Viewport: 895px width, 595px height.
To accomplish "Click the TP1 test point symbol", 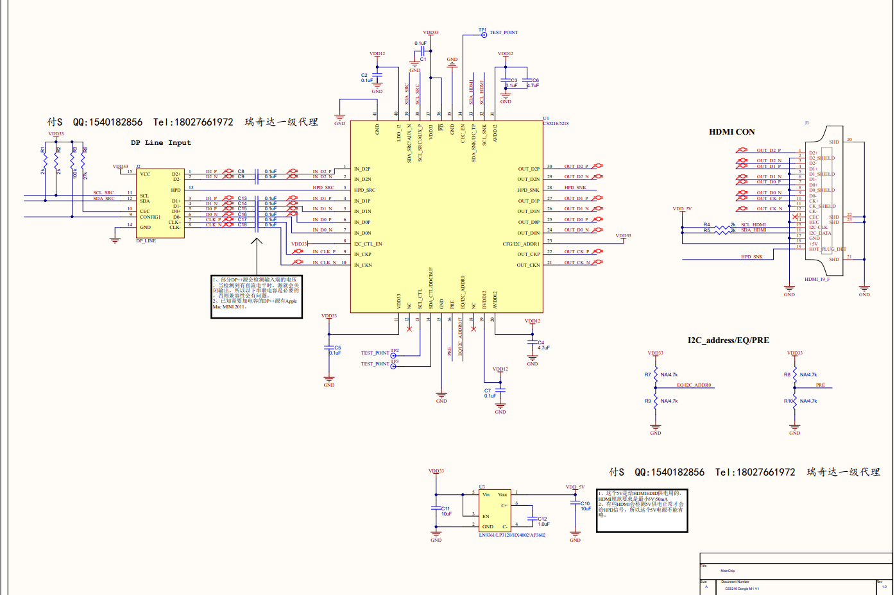I will click(x=484, y=35).
